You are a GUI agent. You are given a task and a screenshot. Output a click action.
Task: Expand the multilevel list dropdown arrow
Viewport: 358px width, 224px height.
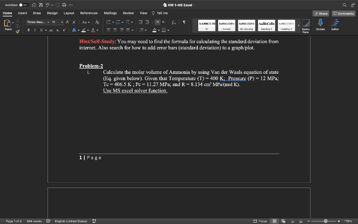pos(132,22)
